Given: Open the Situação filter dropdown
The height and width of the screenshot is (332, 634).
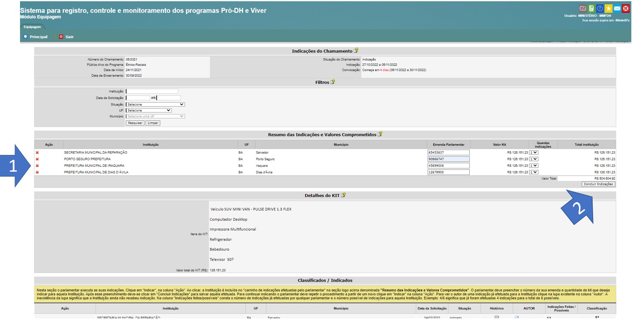Looking at the screenshot, I should [155, 104].
